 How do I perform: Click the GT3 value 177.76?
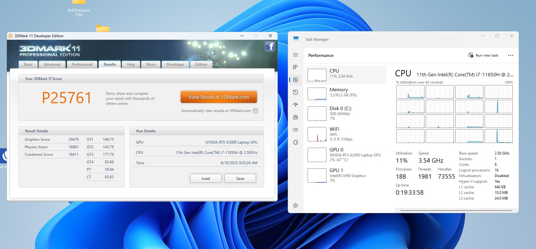click(108, 155)
